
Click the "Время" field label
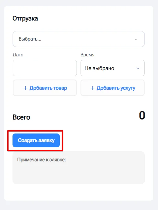coord(87,55)
